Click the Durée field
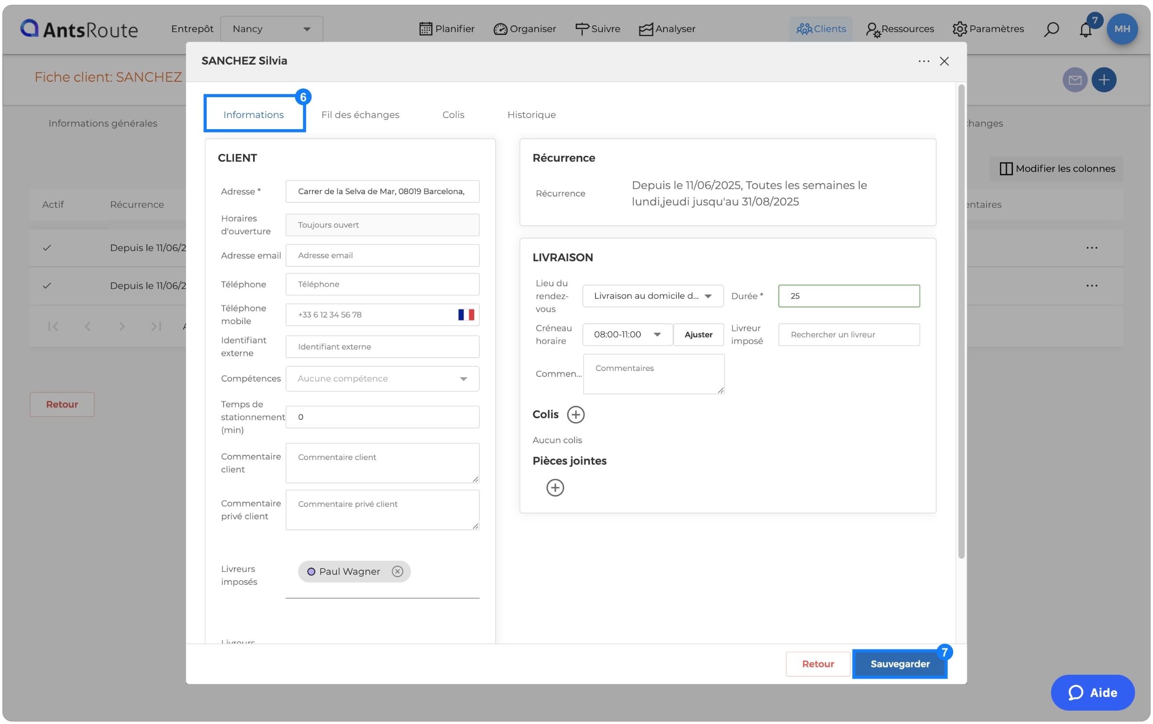Image resolution: width=1153 pixels, height=724 pixels. point(848,296)
